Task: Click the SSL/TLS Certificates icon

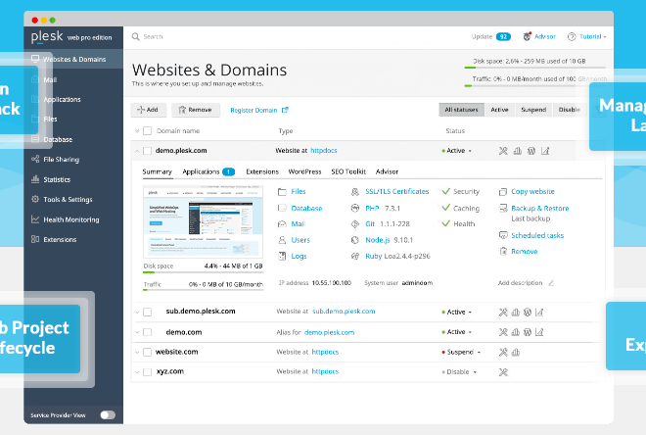Action: tap(354, 192)
